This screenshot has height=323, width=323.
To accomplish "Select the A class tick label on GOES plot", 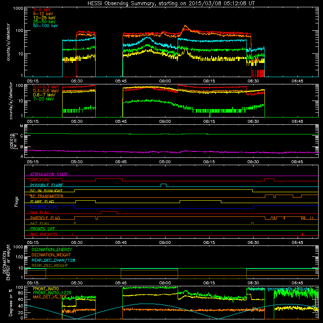I will [x=22, y=156].
